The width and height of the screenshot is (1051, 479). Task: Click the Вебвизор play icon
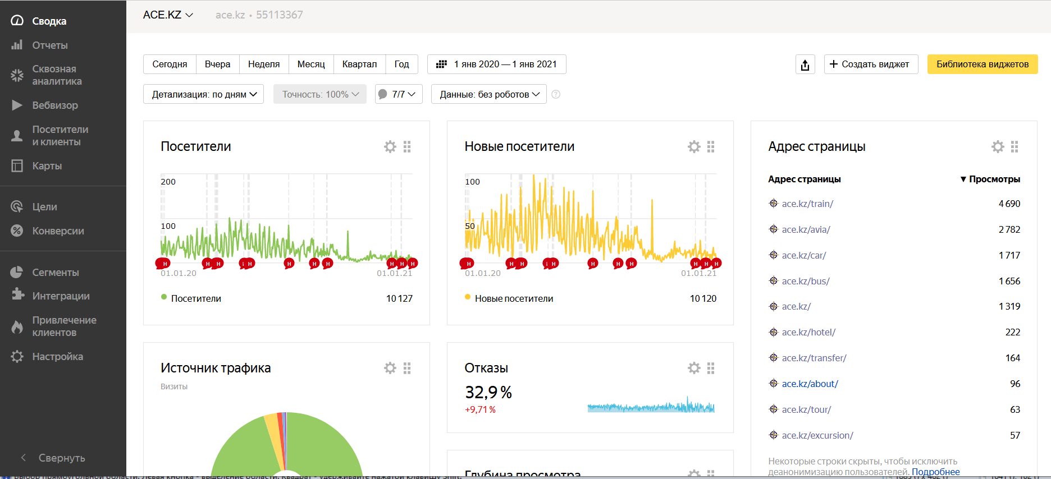[17, 105]
